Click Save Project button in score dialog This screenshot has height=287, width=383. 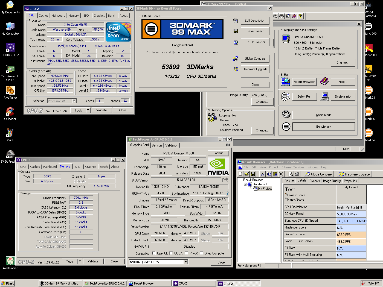[x=255, y=31]
